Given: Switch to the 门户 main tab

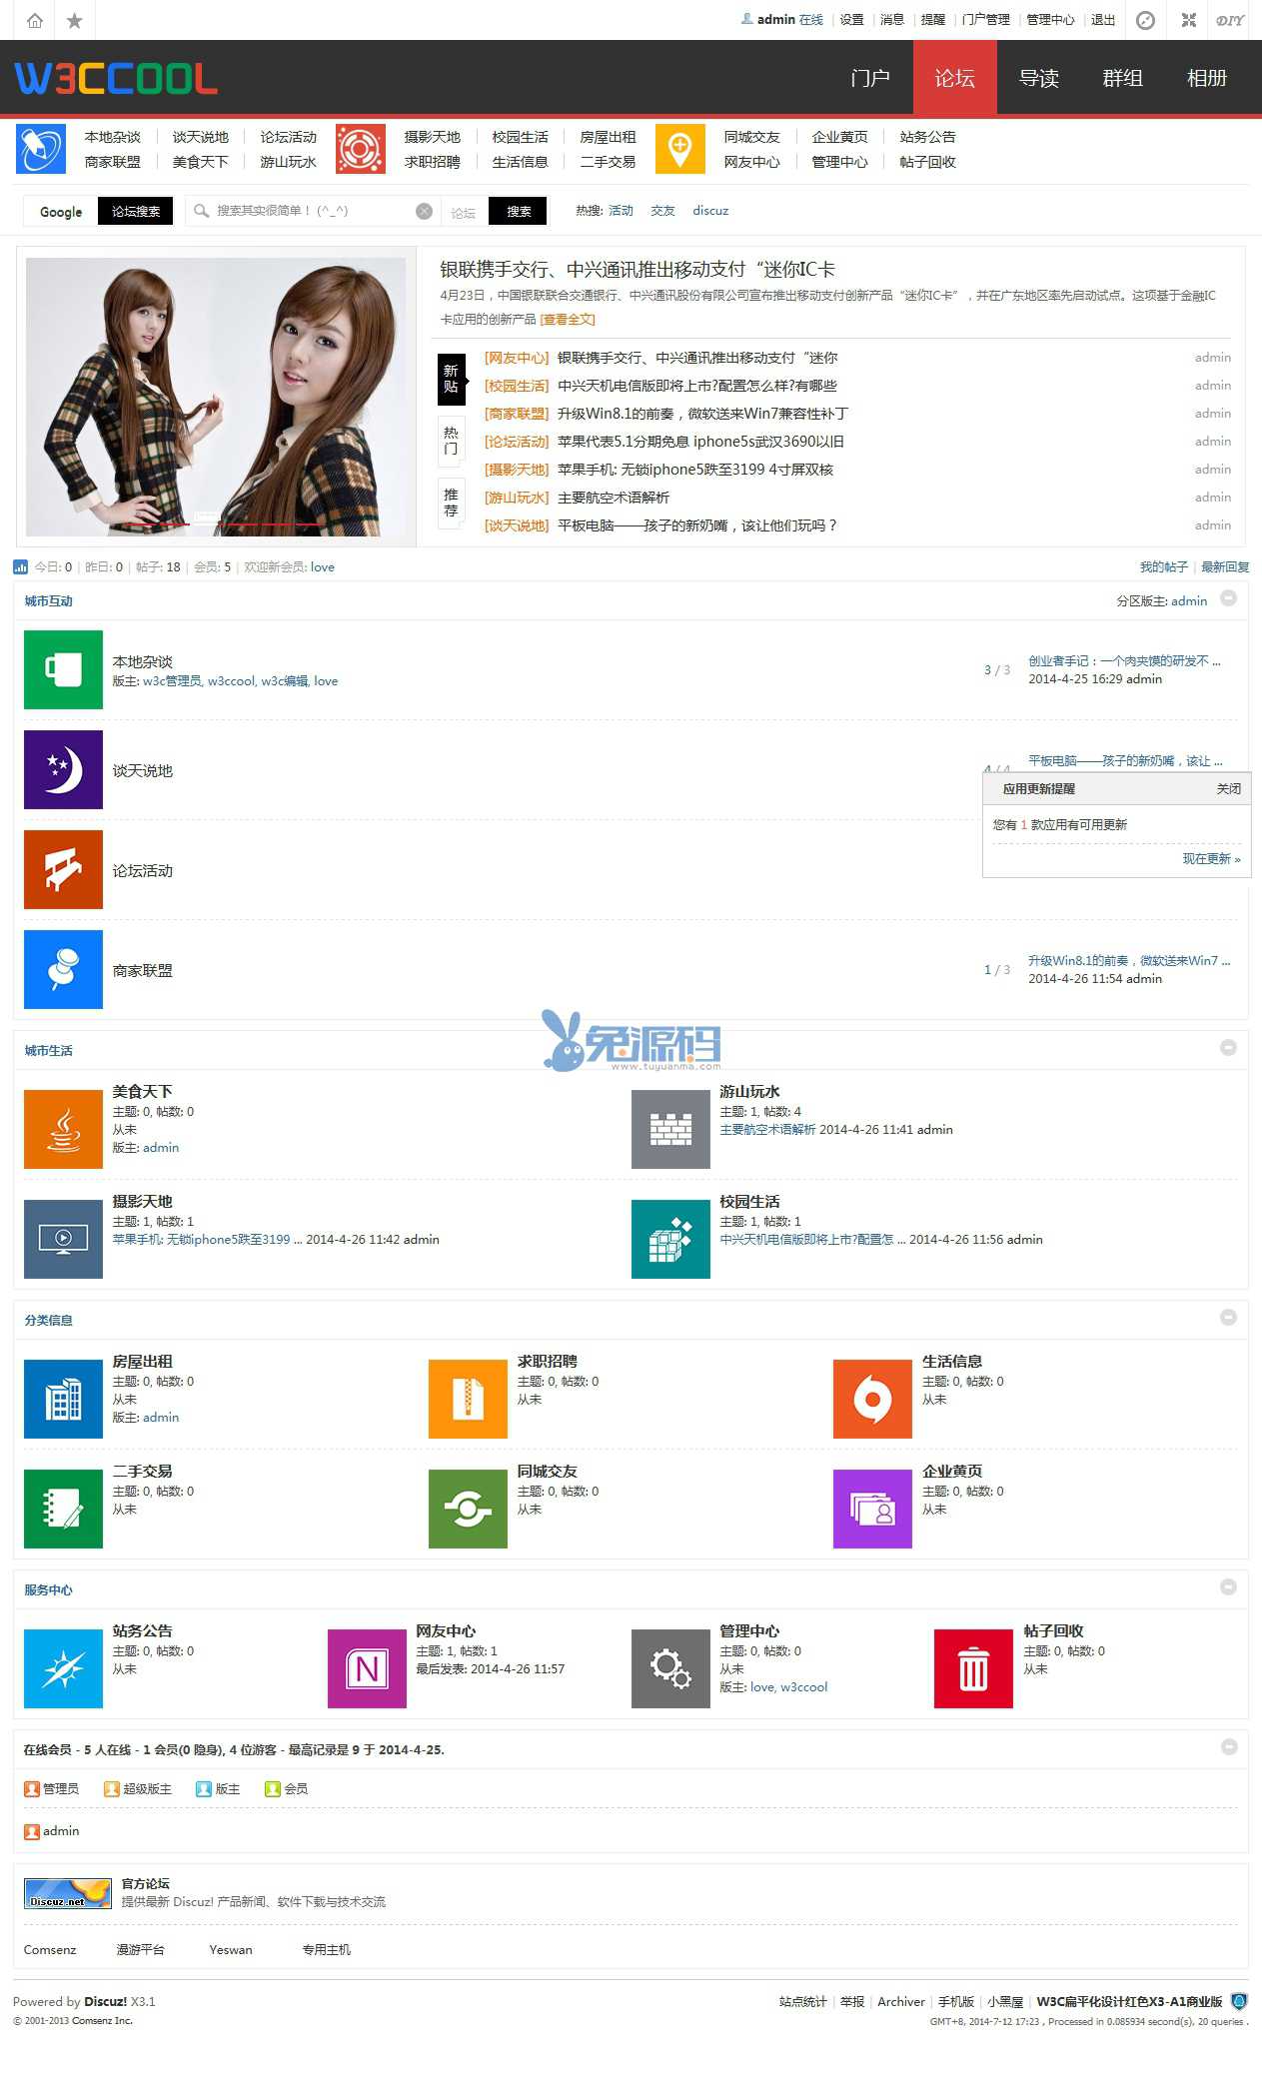Looking at the screenshot, I should pos(870,78).
